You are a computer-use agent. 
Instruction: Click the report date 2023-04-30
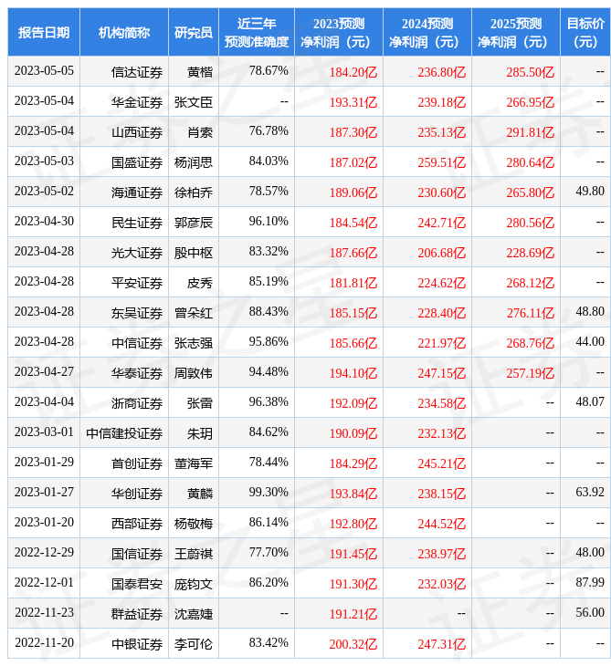pos(44,222)
